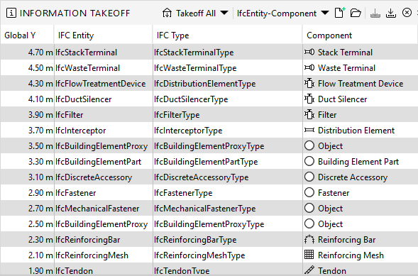This screenshot has width=418, height=276.
Task: Click the Filter component icon
Action: [309, 114]
